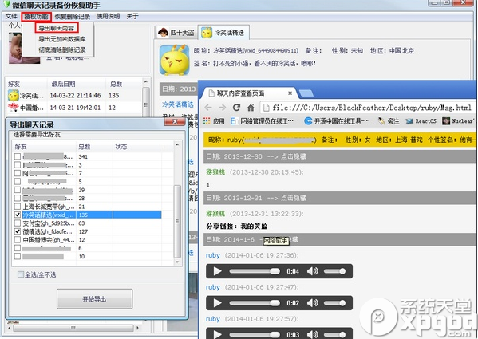Screen dimensions: 478x339
Task: Play the 0:02 voice message
Action: (217, 303)
